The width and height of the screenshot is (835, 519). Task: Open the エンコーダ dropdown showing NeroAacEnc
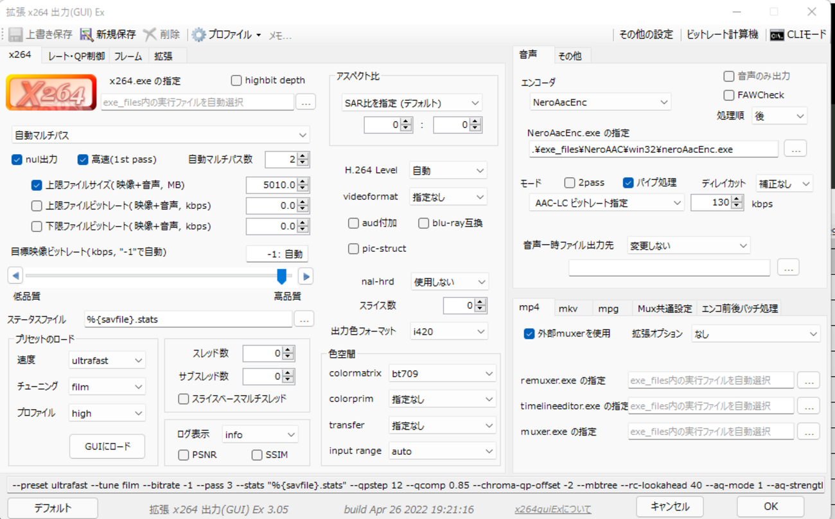pos(599,101)
